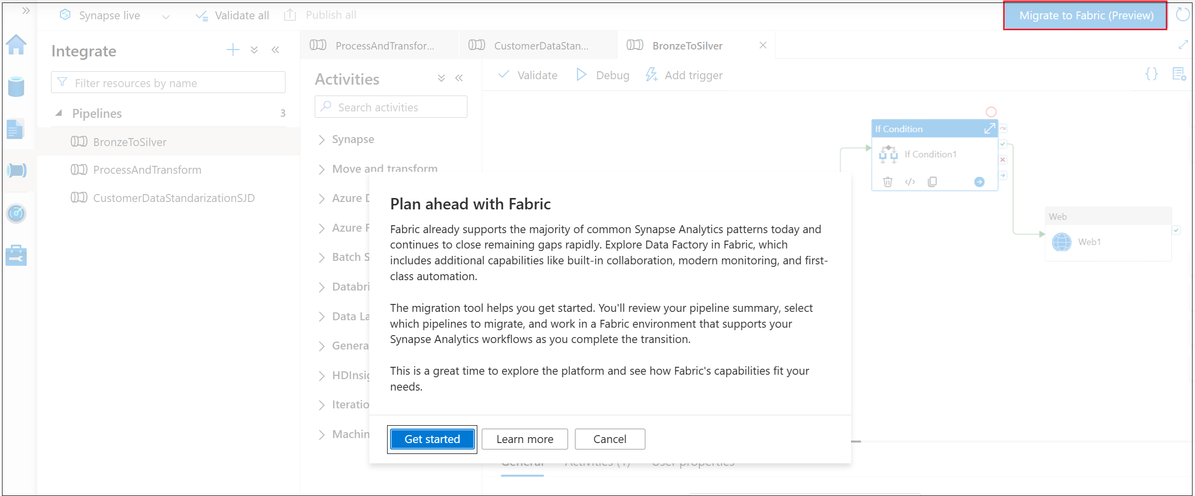Add new resource with plus icon
Viewport: 1195px width, 496px height.
click(233, 50)
